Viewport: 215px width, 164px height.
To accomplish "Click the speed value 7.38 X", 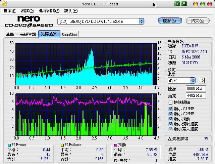I will pos(203,159).
